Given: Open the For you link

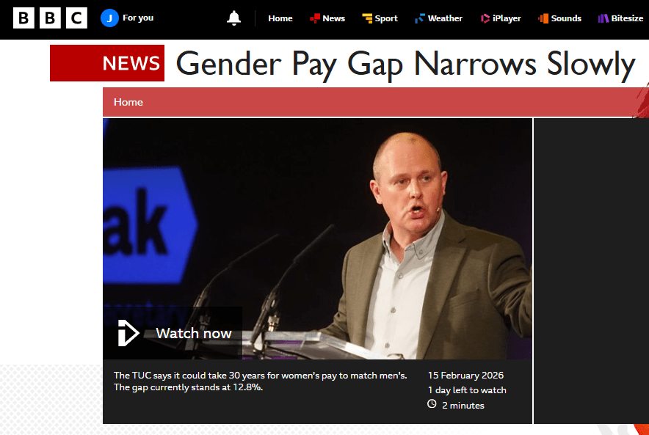Looking at the screenshot, I should [x=138, y=18].
